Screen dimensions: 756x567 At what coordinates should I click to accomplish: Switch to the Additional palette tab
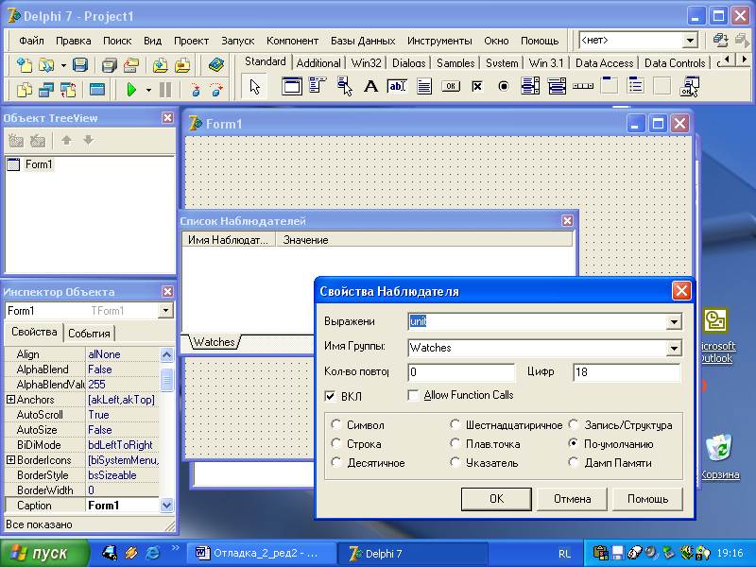point(318,63)
